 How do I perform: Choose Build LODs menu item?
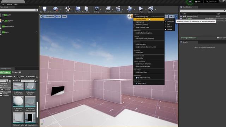click(149, 58)
